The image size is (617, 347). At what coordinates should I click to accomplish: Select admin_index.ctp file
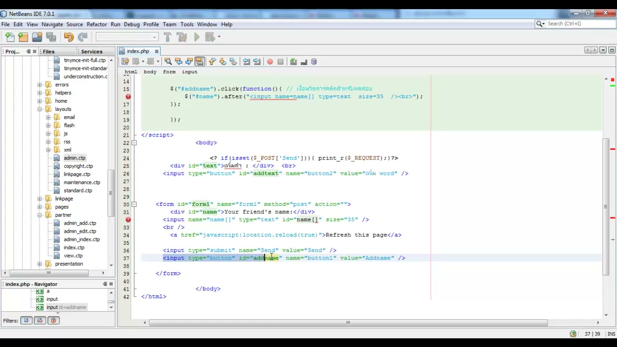click(x=81, y=240)
